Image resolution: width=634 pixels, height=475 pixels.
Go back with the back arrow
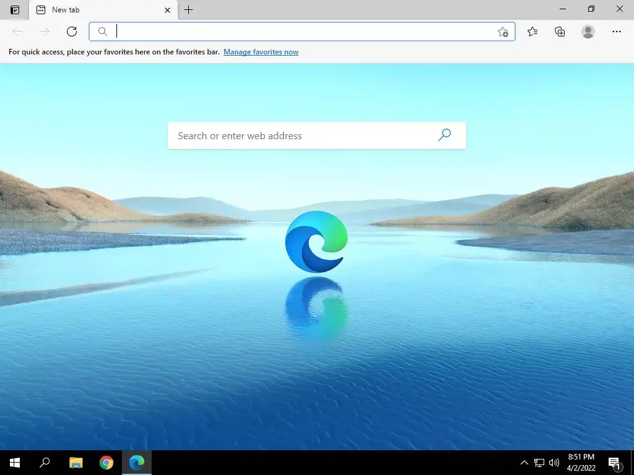click(x=17, y=32)
